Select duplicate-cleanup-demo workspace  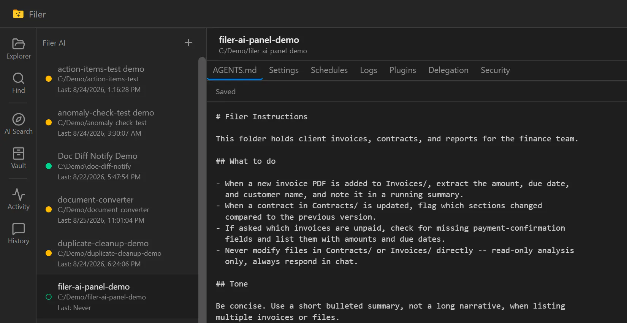(117, 253)
